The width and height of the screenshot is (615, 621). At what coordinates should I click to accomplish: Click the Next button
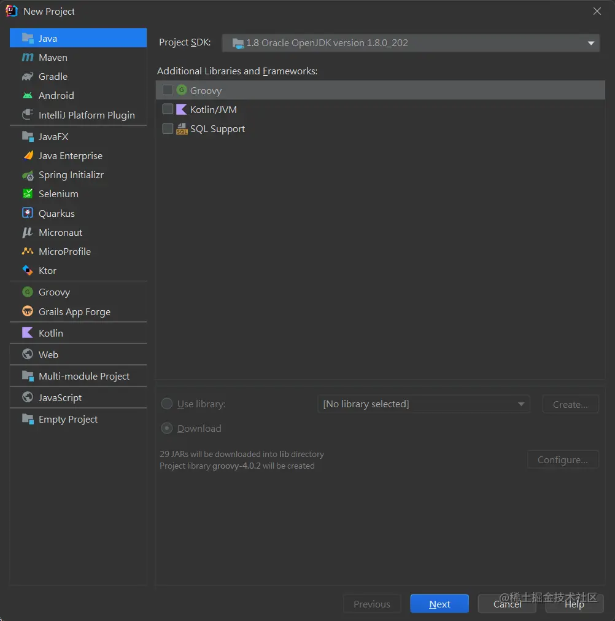pos(439,604)
